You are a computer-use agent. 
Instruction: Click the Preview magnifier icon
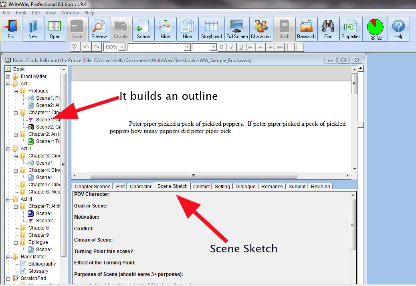99,29
